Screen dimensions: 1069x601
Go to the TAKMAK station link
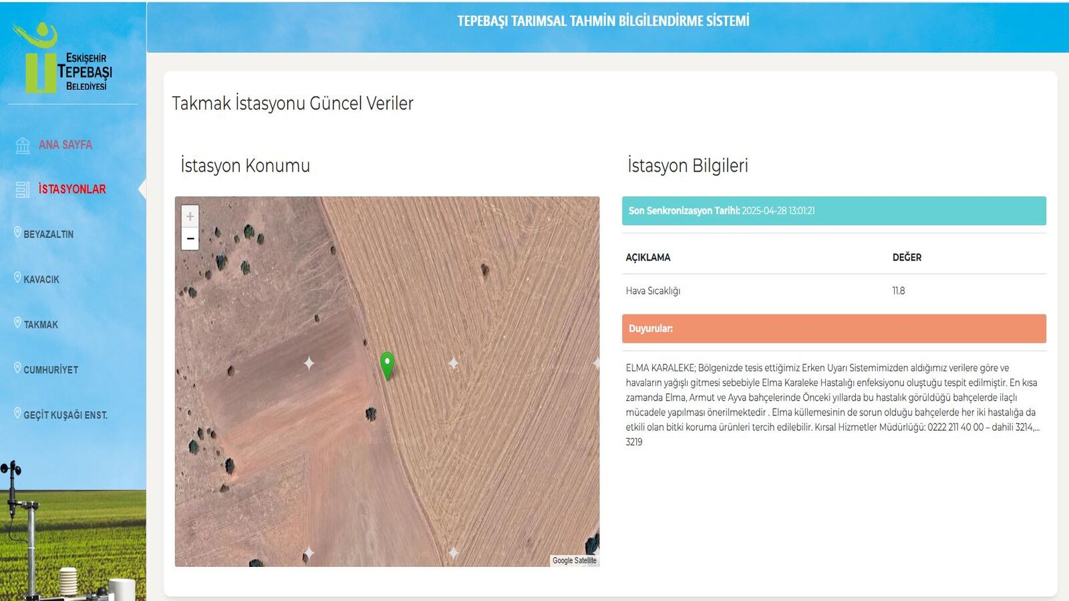[41, 325]
